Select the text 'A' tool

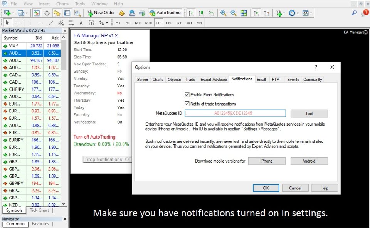pyautogui.click(x=81, y=23)
